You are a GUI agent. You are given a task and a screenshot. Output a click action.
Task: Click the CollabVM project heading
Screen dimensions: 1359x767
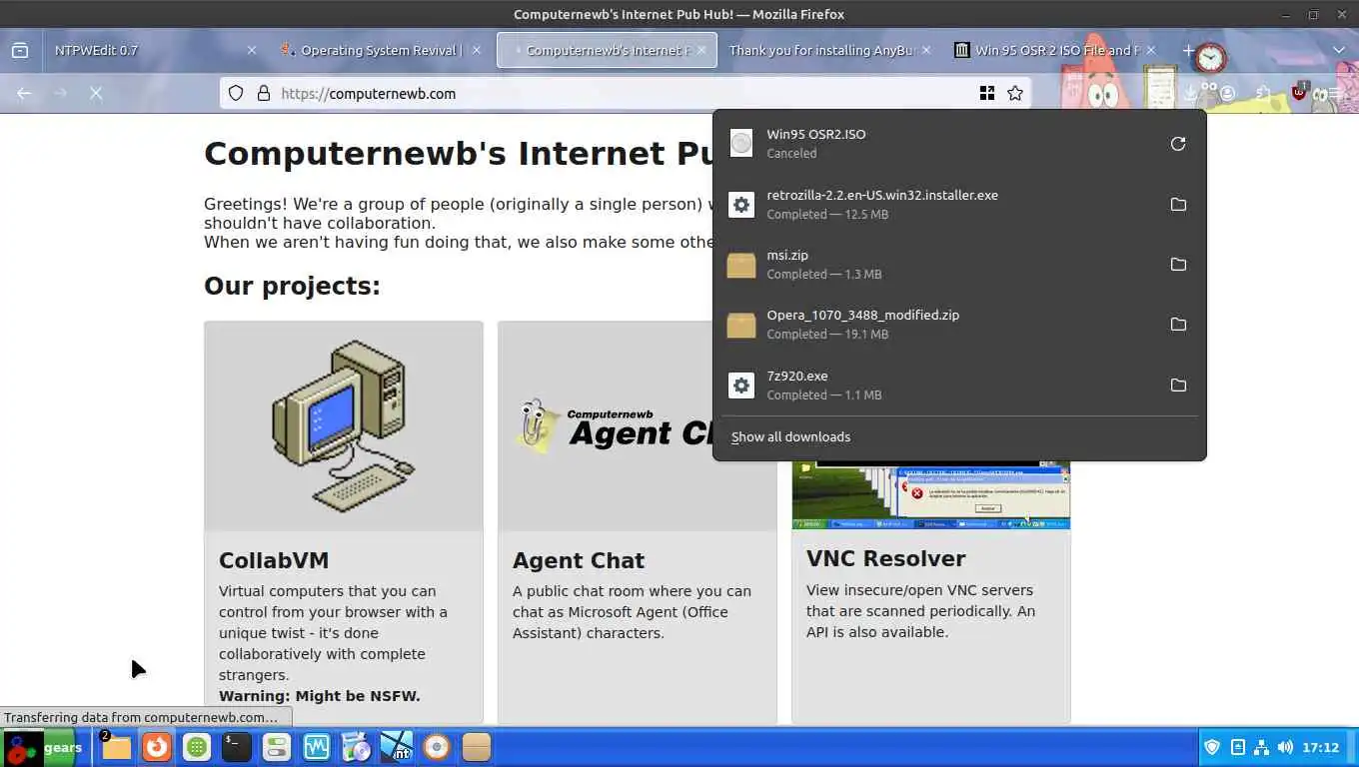click(274, 560)
